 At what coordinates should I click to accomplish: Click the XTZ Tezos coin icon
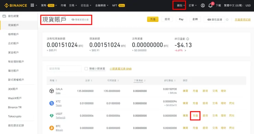(51, 103)
